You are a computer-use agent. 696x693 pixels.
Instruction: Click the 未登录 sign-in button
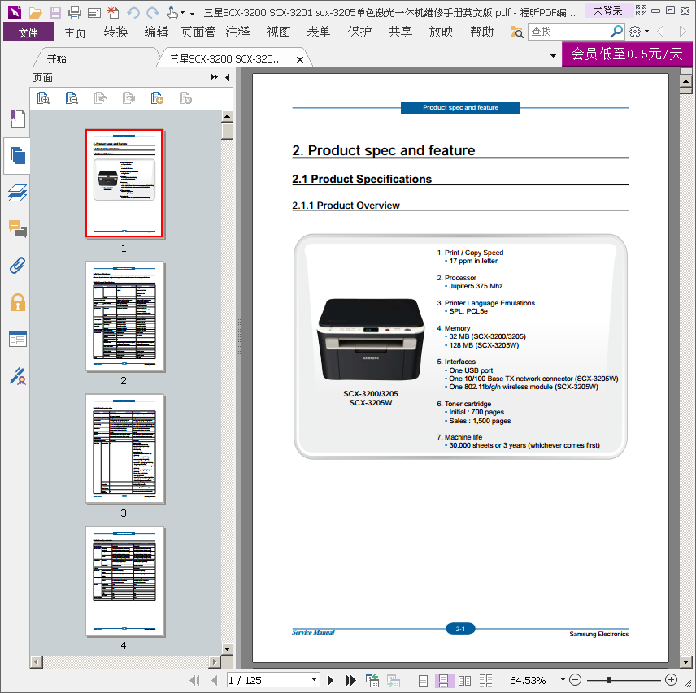point(607,11)
